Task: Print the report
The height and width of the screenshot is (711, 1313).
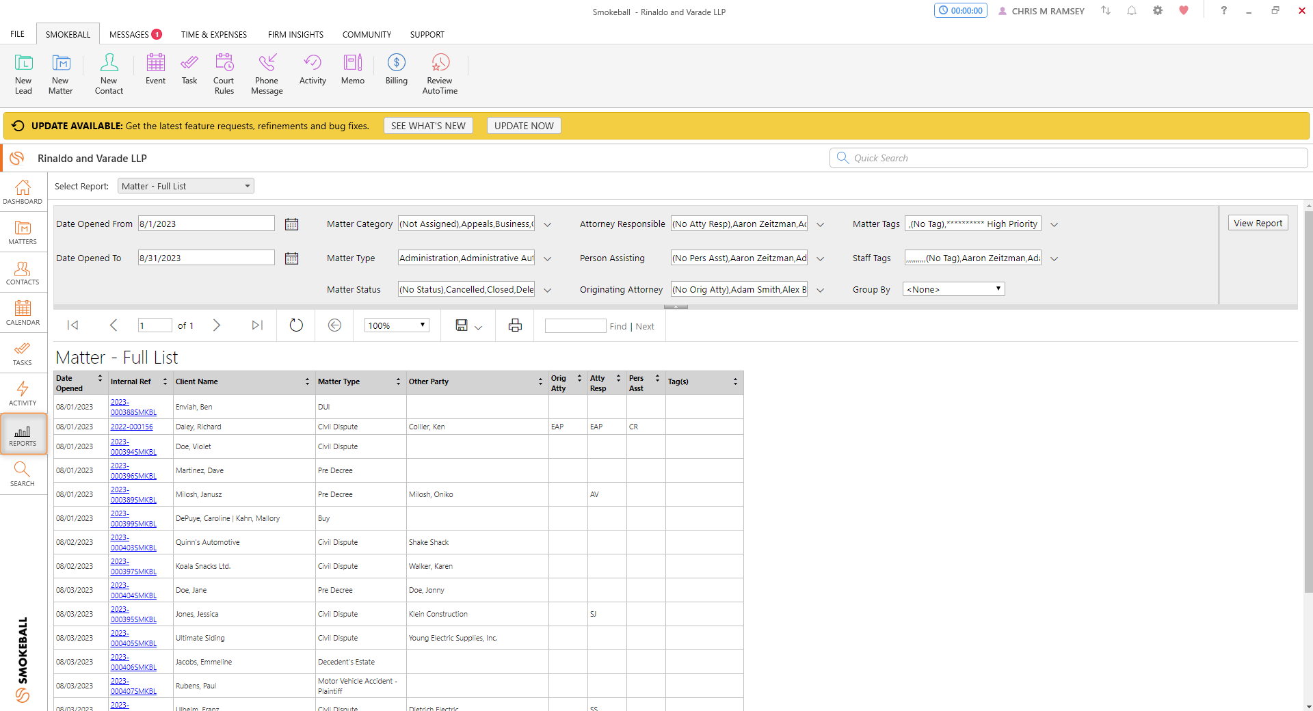Action: (515, 325)
